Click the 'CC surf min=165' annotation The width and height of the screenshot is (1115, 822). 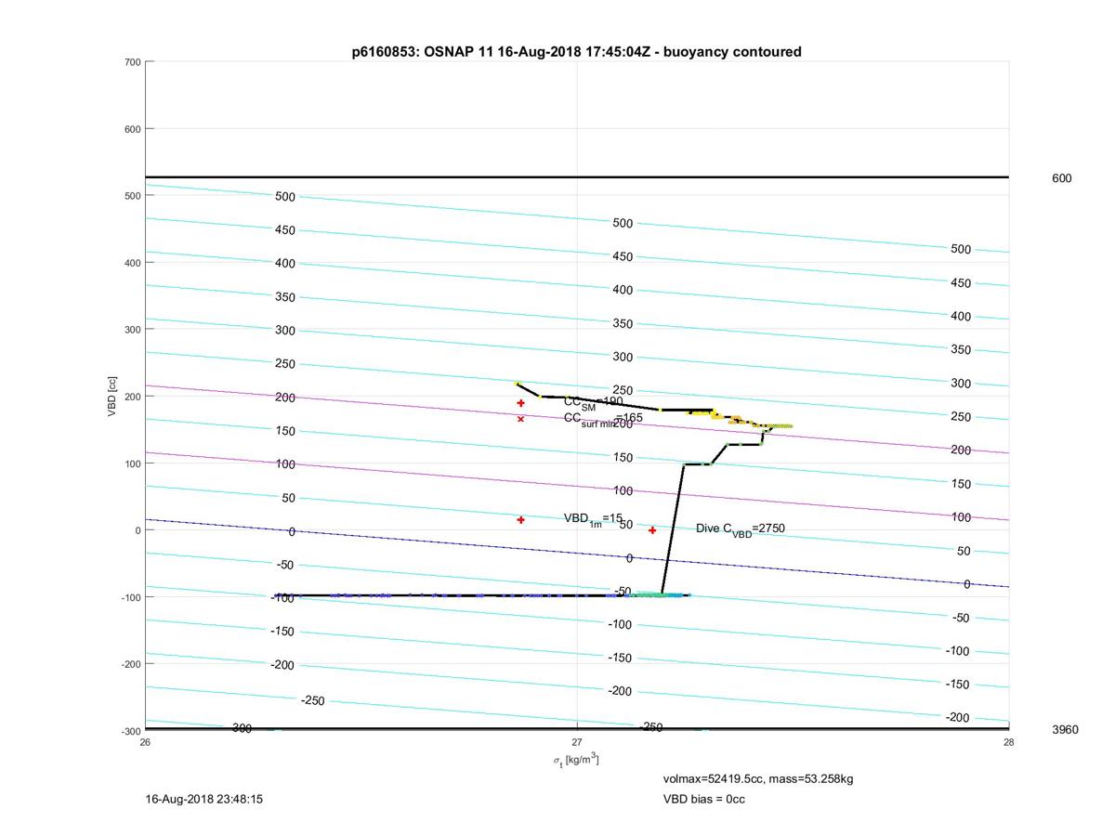[x=602, y=419]
